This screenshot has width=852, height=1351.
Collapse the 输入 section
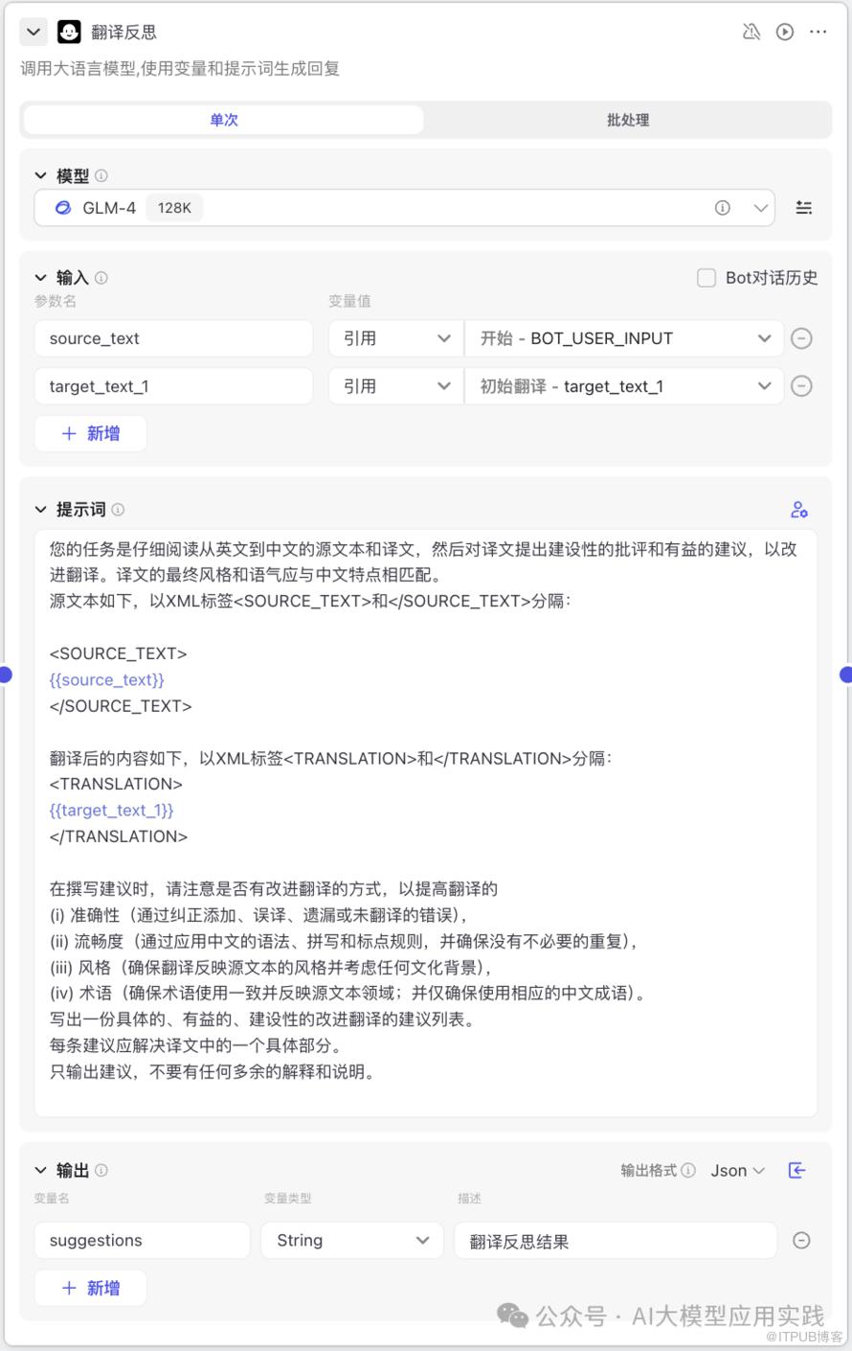(40, 278)
